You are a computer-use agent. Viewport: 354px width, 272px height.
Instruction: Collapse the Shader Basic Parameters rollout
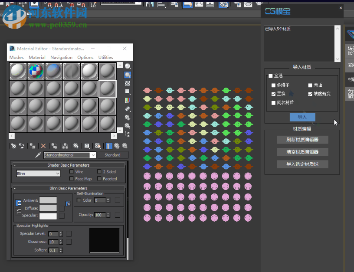pyautogui.click(x=68, y=165)
